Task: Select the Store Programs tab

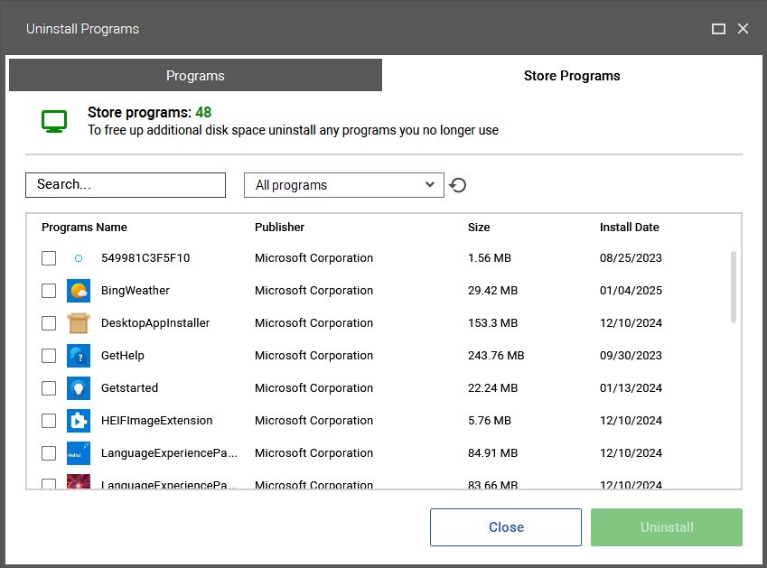Action: pos(572,75)
